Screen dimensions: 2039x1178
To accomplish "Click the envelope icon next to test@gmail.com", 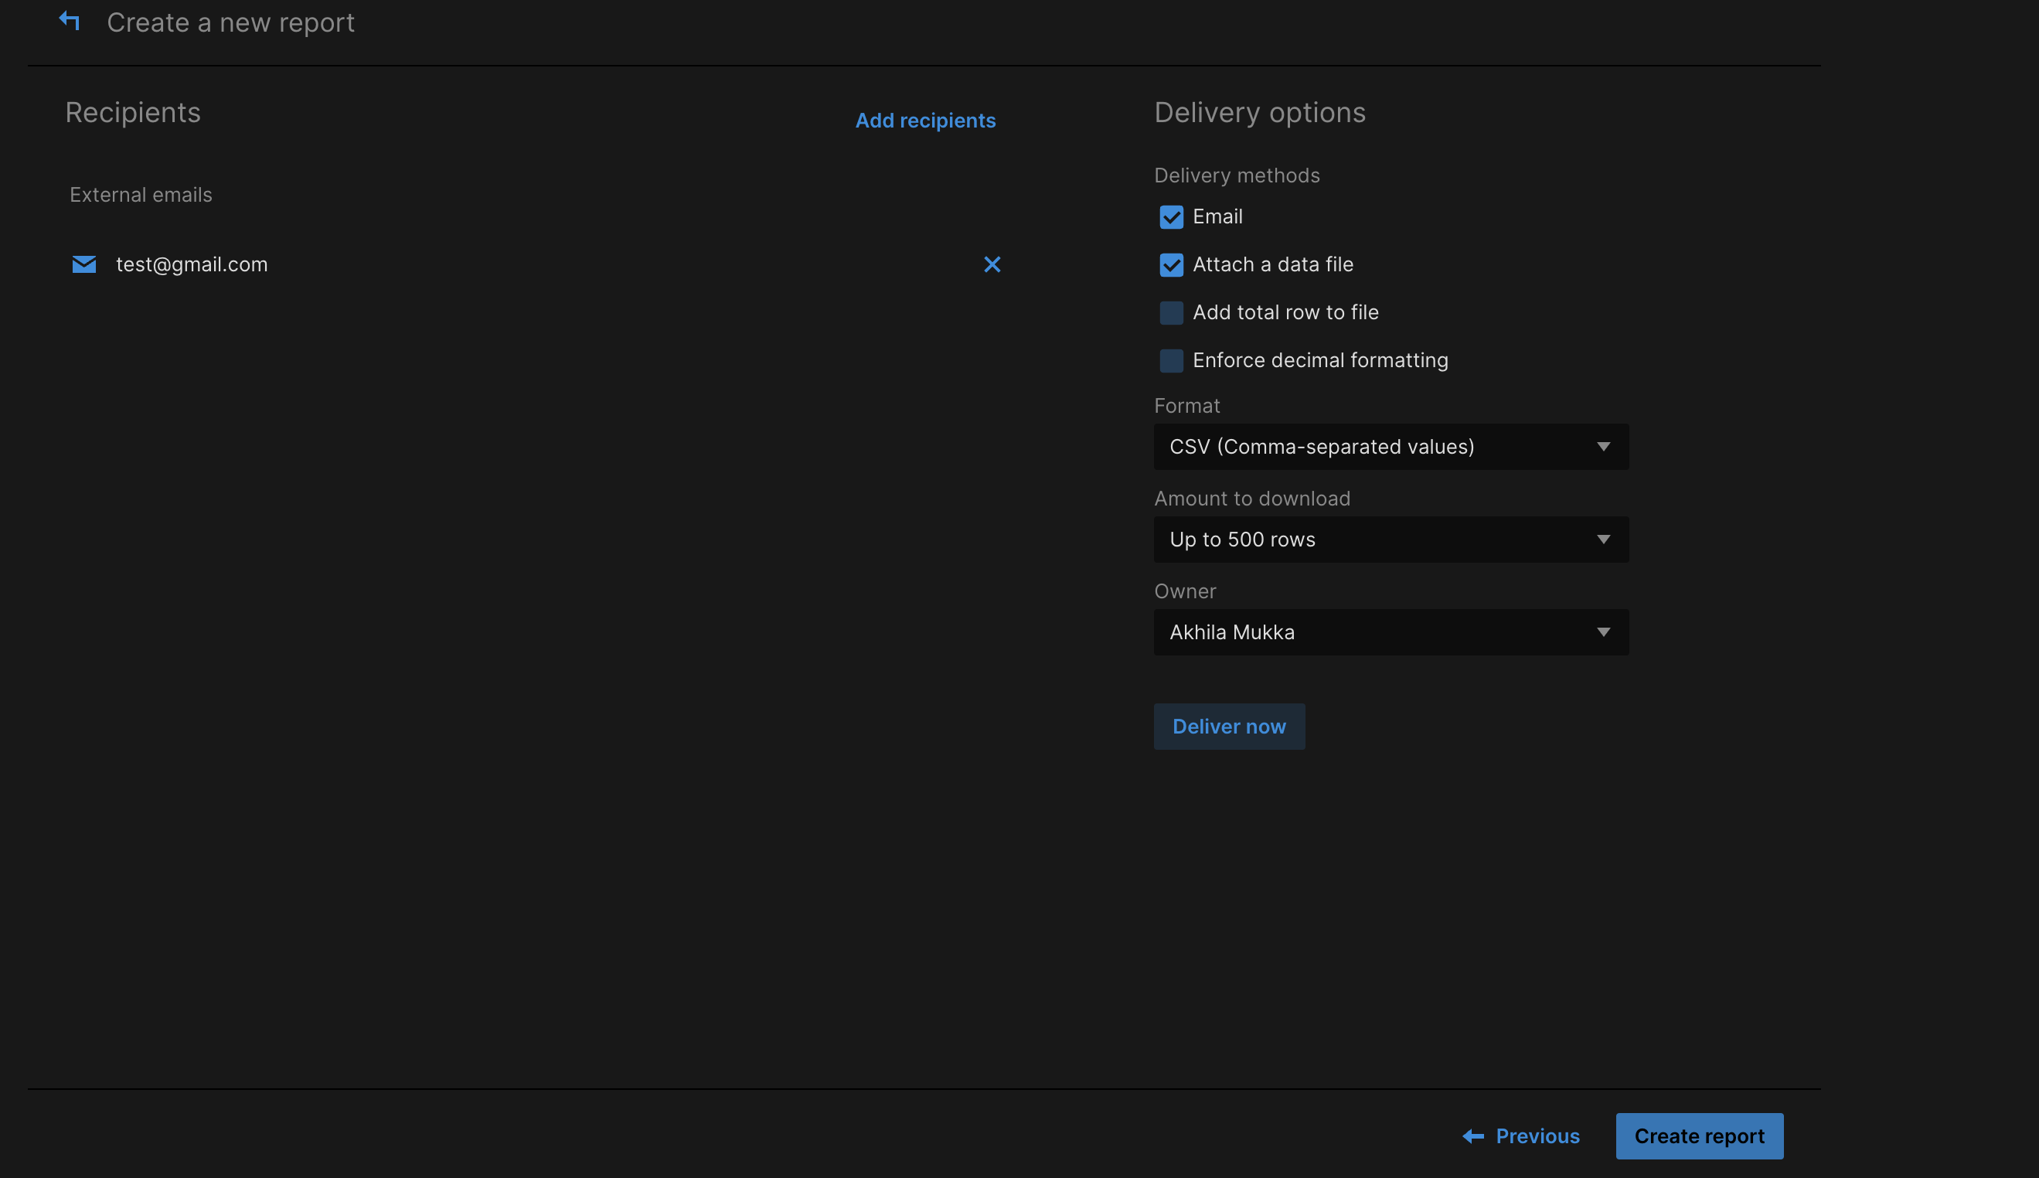I will click(x=84, y=264).
